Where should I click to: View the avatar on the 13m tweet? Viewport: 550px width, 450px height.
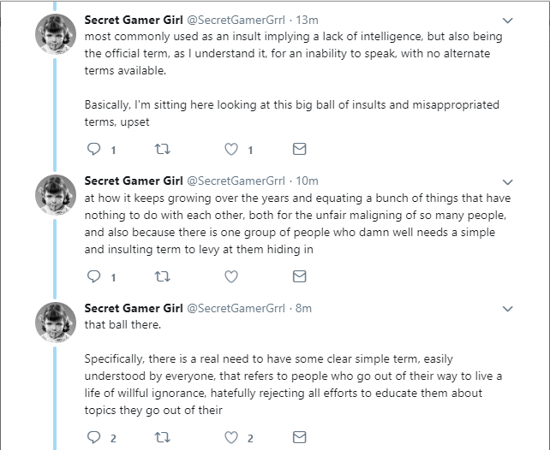point(56,34)
